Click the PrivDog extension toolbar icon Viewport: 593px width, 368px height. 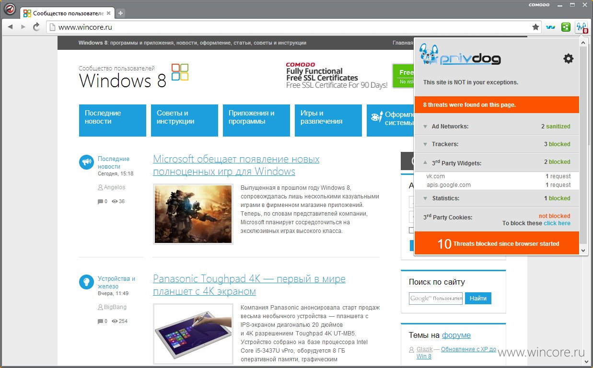(582, 27)
